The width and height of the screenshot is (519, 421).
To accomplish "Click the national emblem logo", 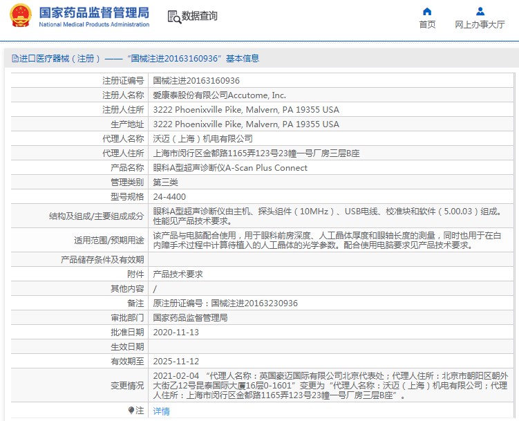I will 21,15.
